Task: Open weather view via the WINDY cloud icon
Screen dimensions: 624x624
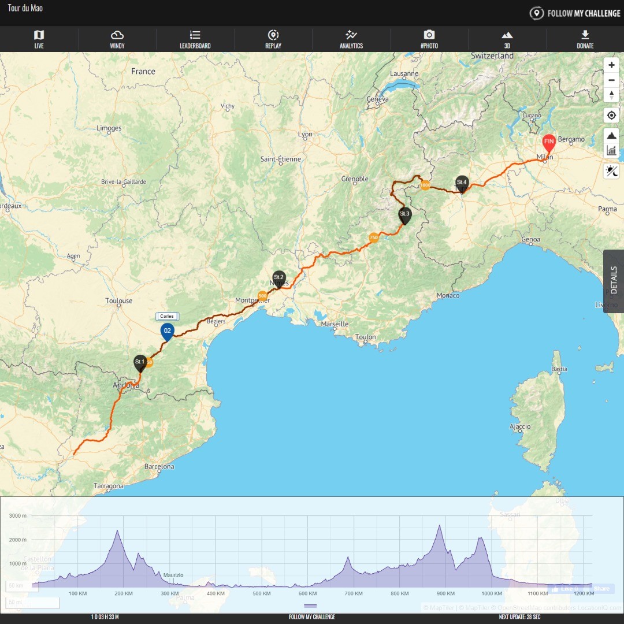Action: tap(117, 38)
